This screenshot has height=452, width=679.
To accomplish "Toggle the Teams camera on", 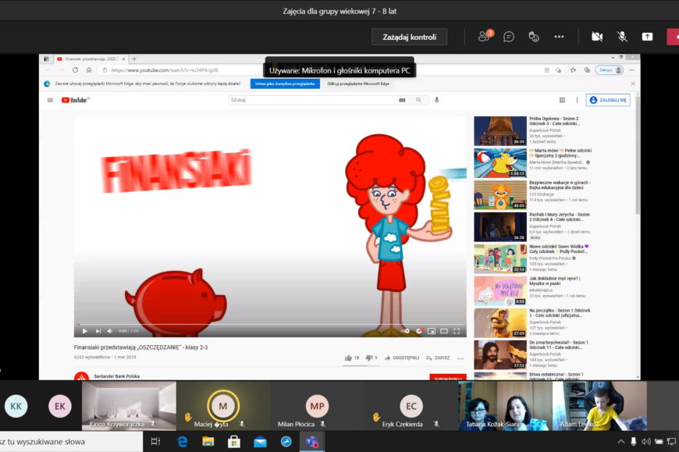I will (597, 37).
